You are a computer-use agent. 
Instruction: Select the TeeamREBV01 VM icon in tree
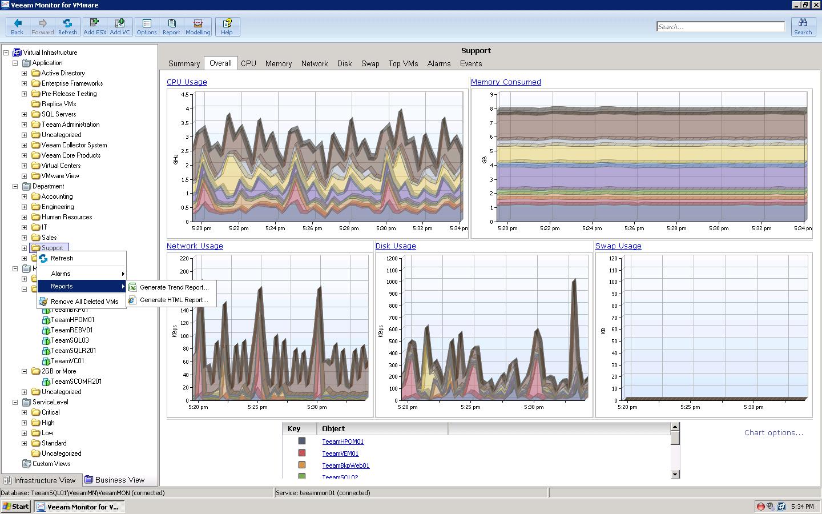coord(46,330)
